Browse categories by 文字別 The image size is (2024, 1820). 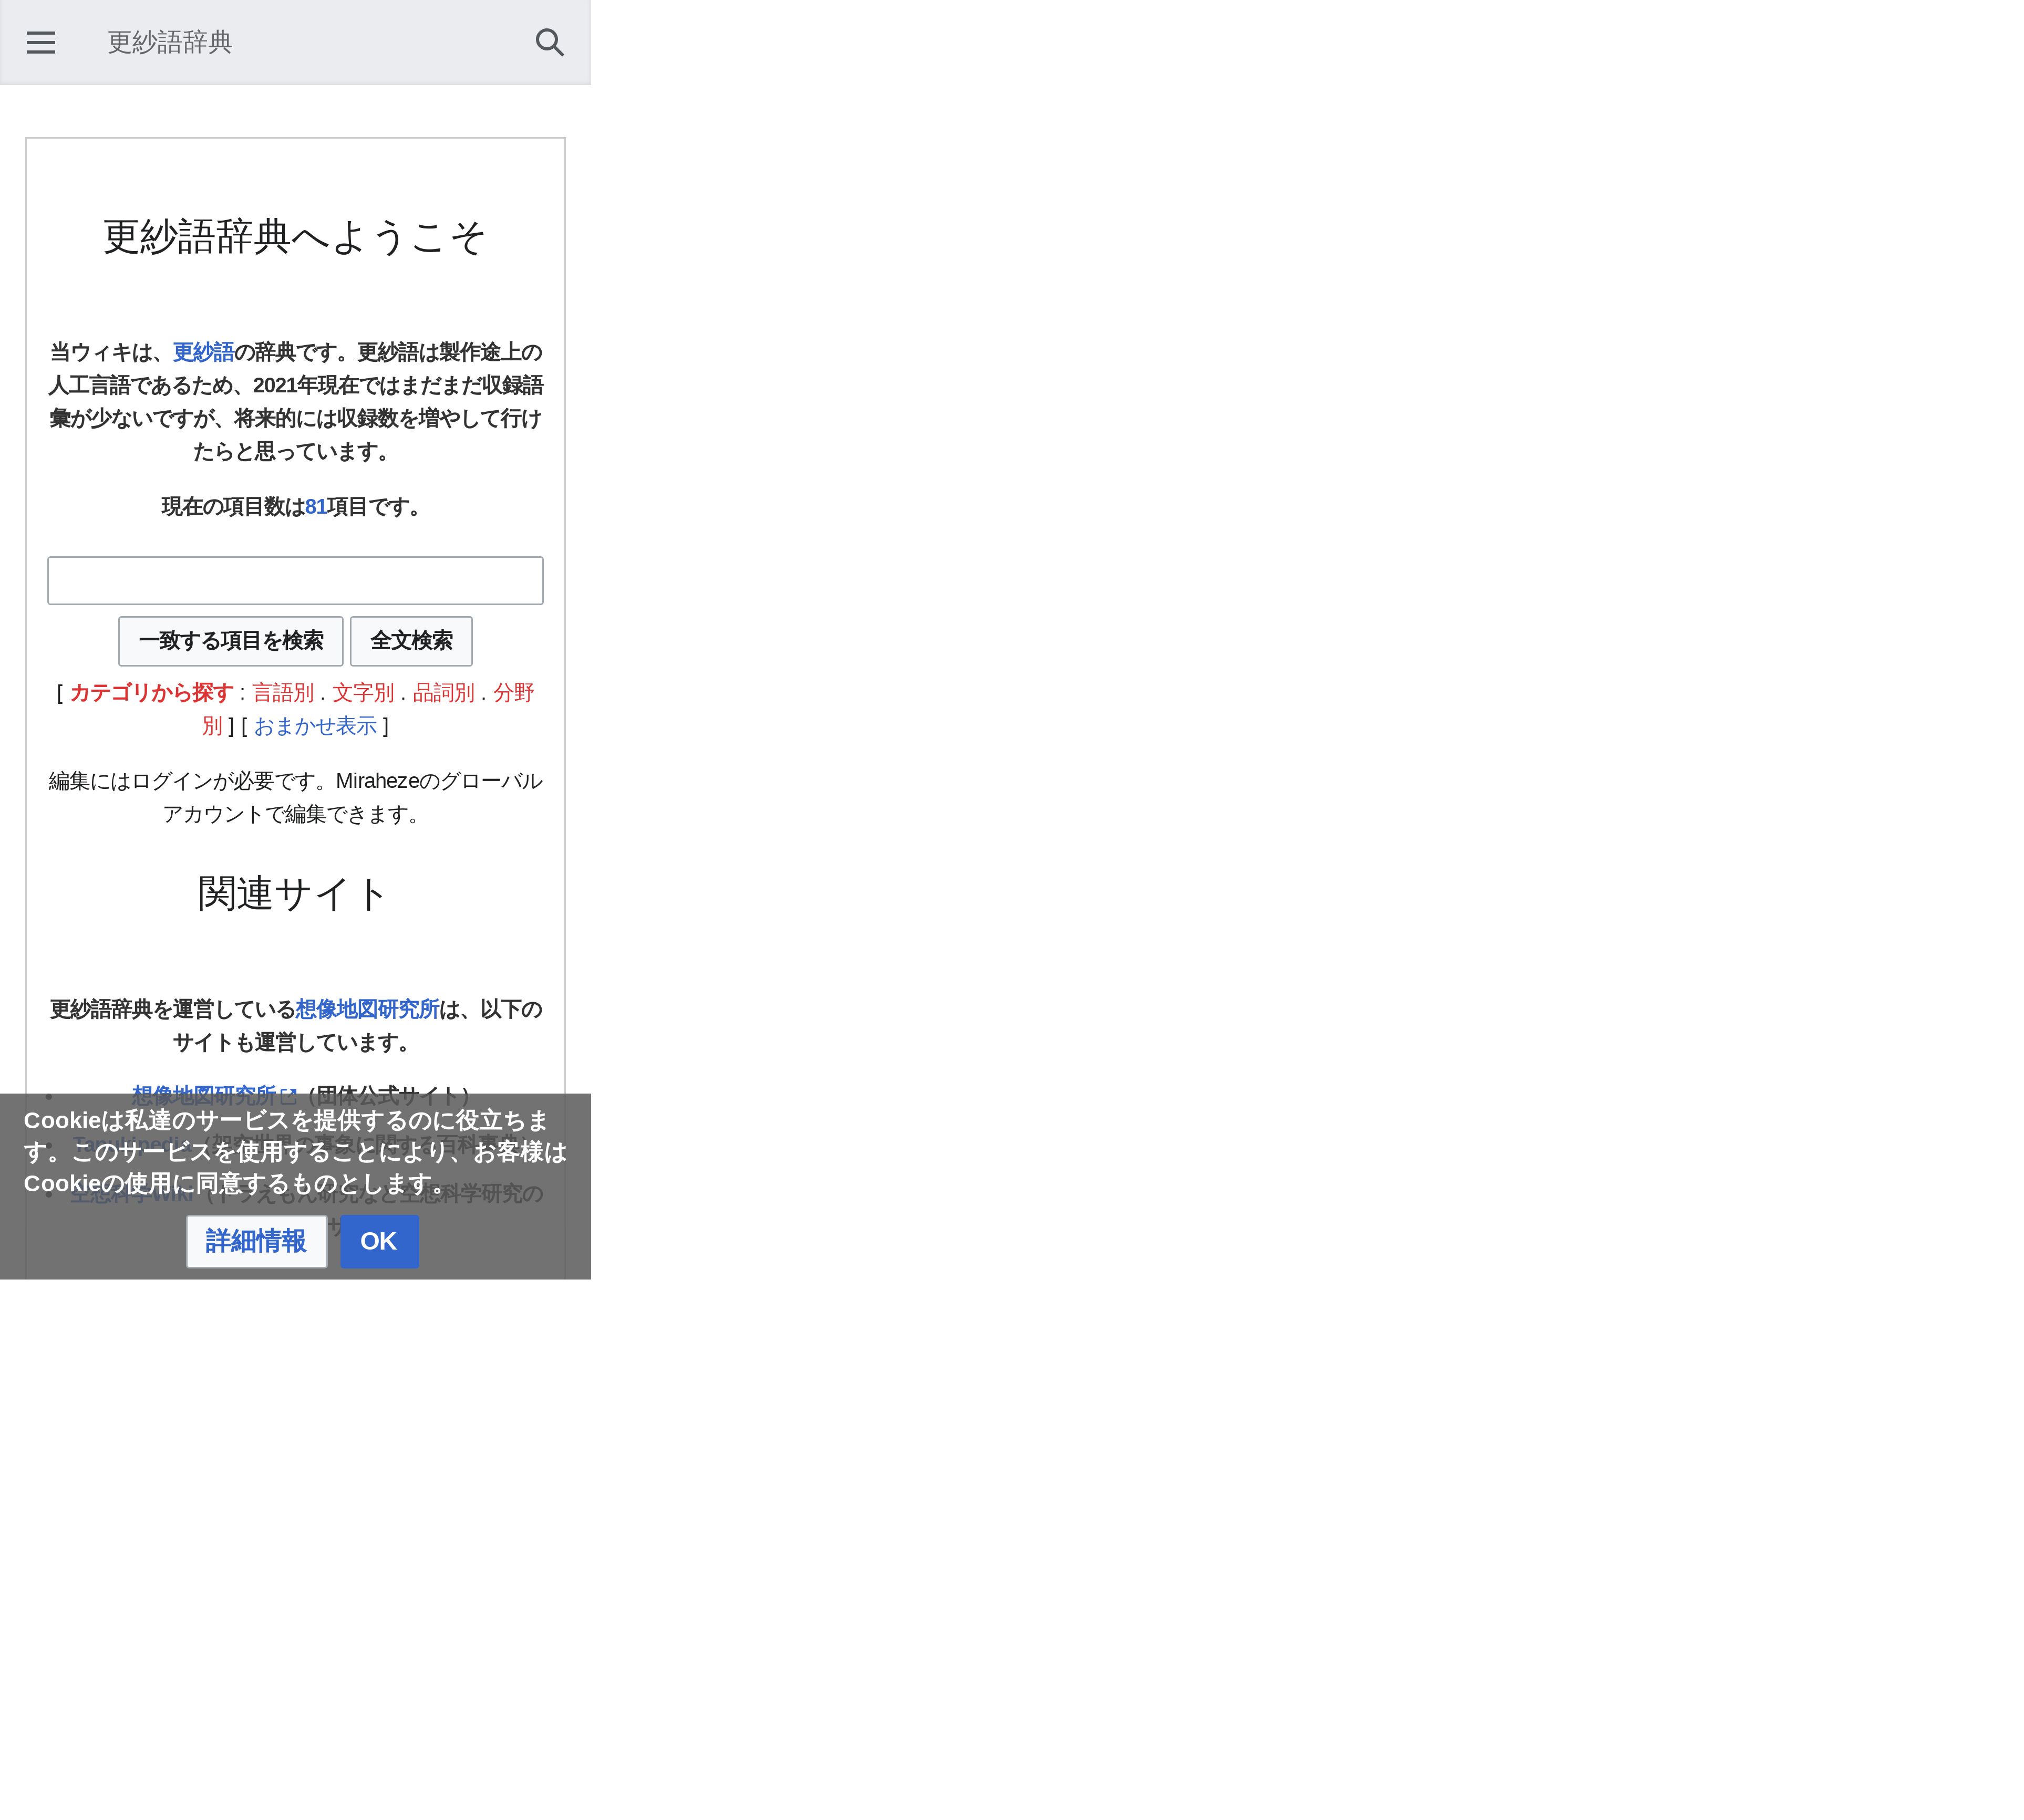click(x=363, y=693)
